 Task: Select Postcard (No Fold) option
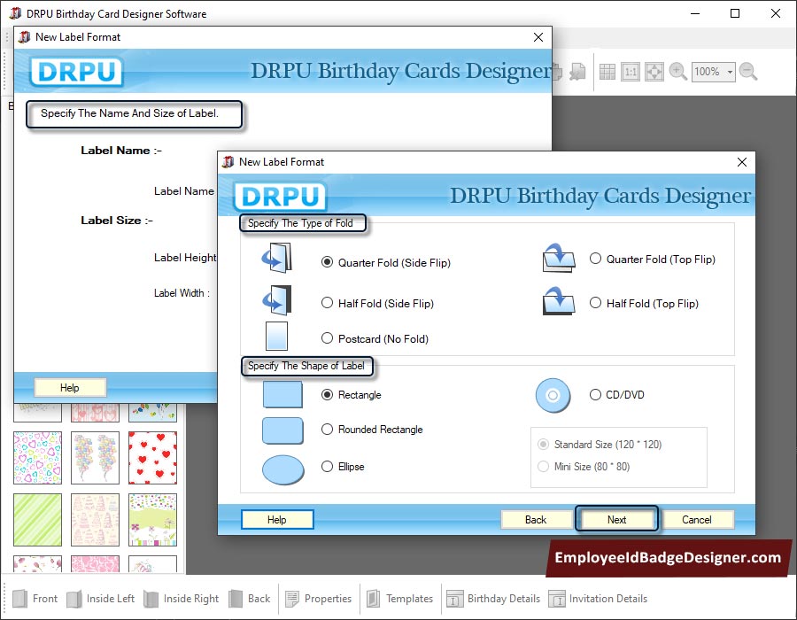pos(328,338)
